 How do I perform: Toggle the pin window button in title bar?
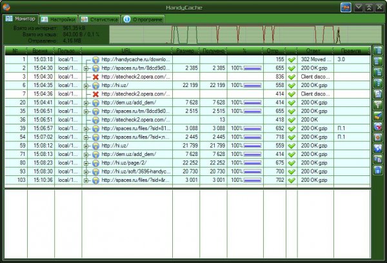click(346, 7)
